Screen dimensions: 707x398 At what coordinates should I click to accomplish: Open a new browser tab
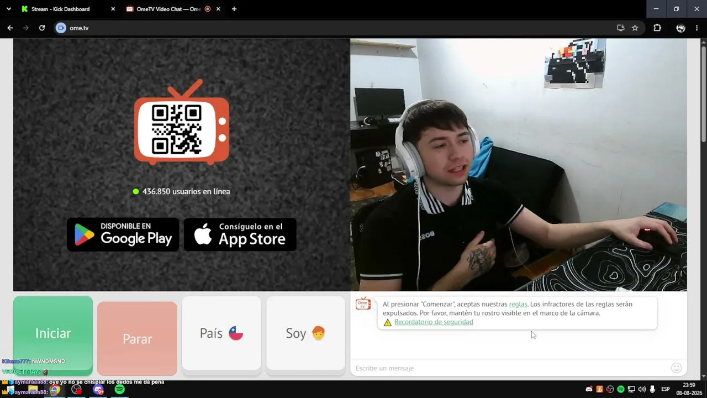[x=234, y=9]
